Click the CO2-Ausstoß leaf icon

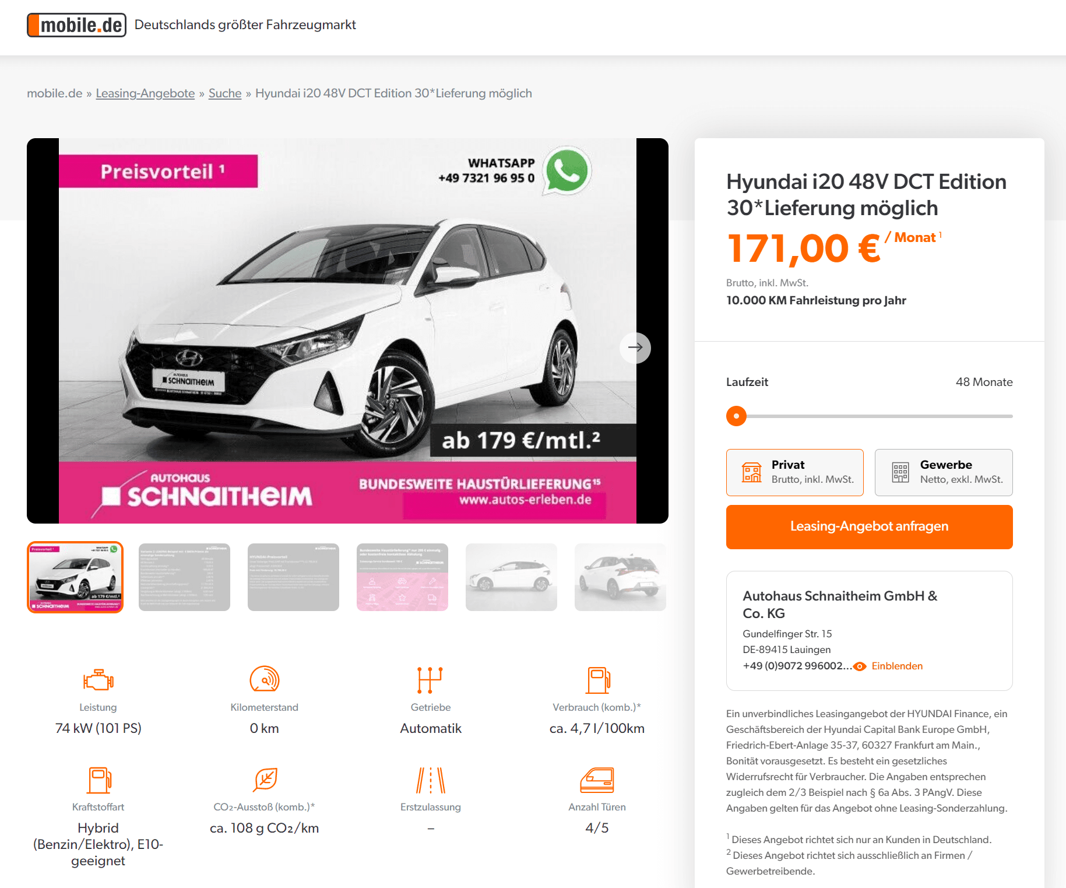(265, 780)
